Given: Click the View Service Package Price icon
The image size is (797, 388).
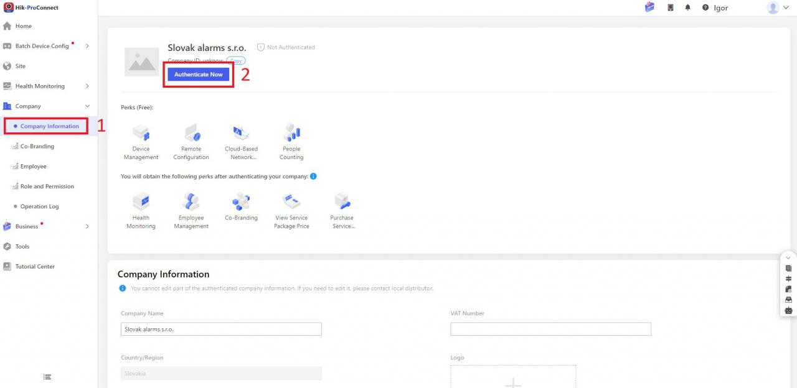Looking at the screenshot, I should tap(291, 201).
